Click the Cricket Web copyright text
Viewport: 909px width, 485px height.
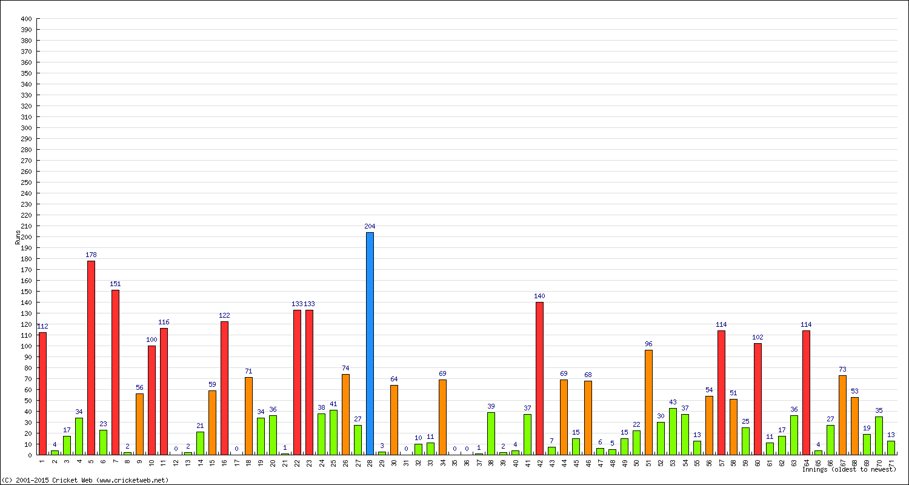pos(85,480)
